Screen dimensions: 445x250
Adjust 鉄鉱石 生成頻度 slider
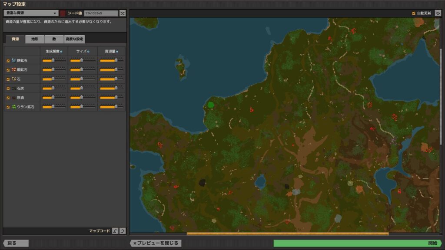coord(54,60)
